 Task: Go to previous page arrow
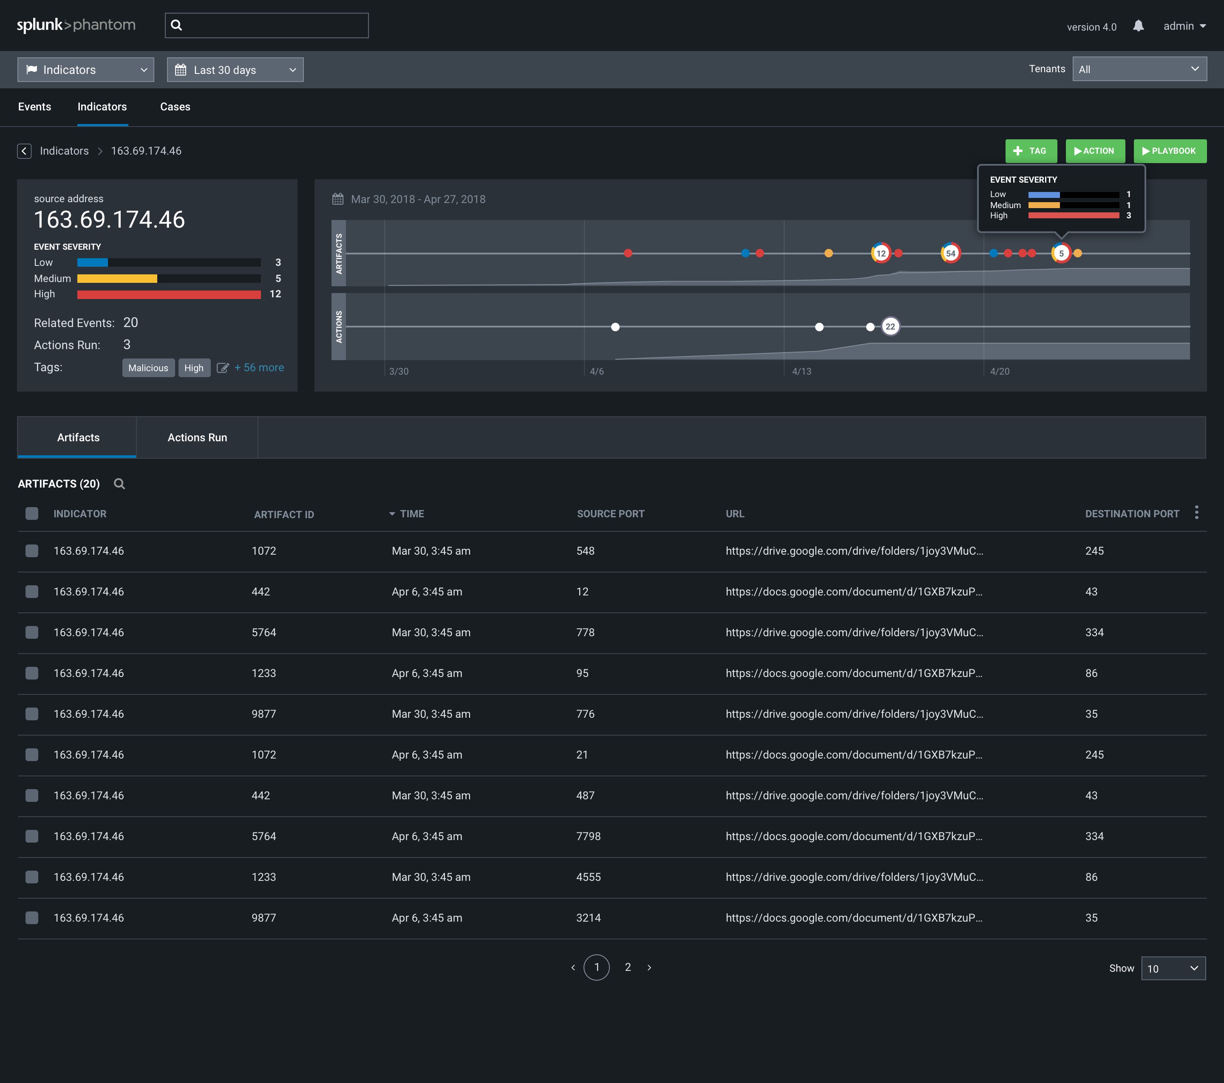[573, 967]
